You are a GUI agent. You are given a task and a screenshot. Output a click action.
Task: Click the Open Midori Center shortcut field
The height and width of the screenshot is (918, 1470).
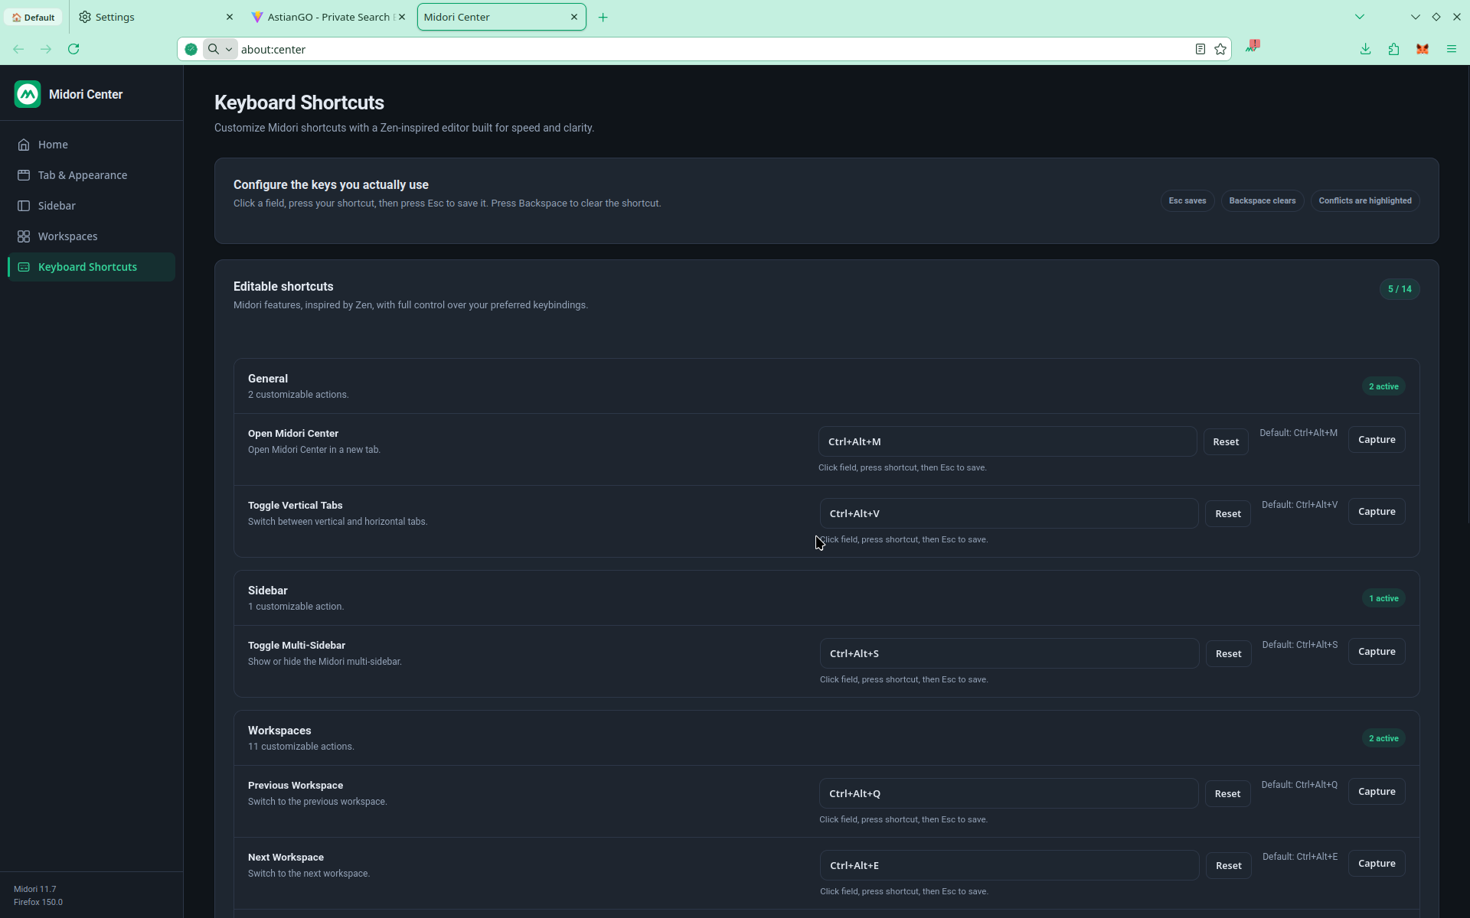coord(1008,441)
